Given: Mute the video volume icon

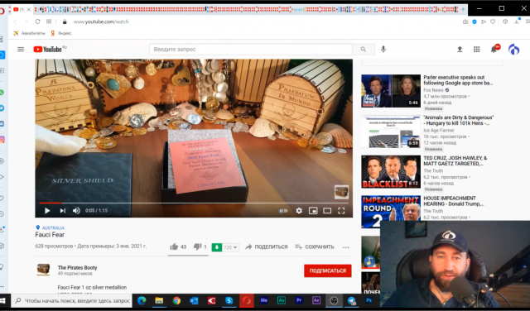Looking at the screenshot, I should pyautogui.click(x=76, y=211).
